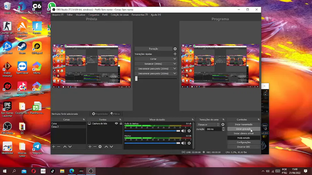
Task: Open scene transition properties gear next to Esmaecer
Action: click(x=223, y=125)
